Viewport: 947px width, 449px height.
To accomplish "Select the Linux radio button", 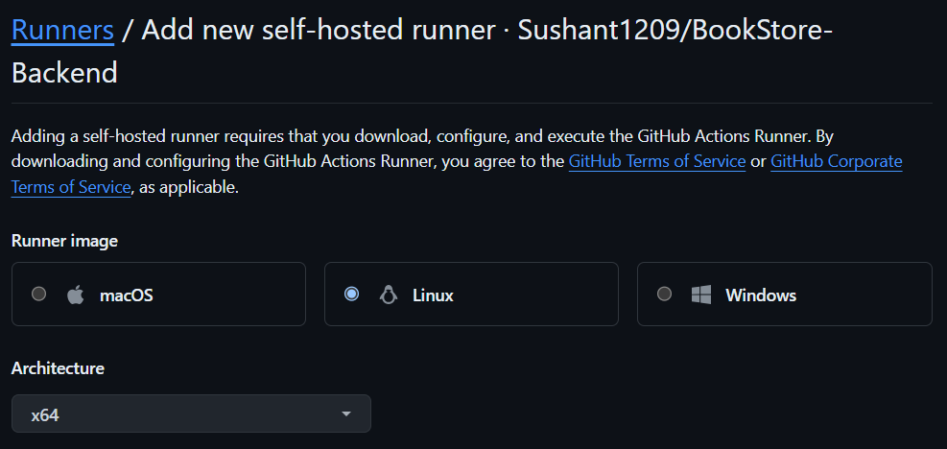I will click(351, 295).
